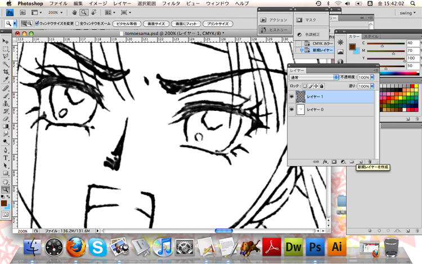Open the ウィンドウ menu

pos(217,3)
